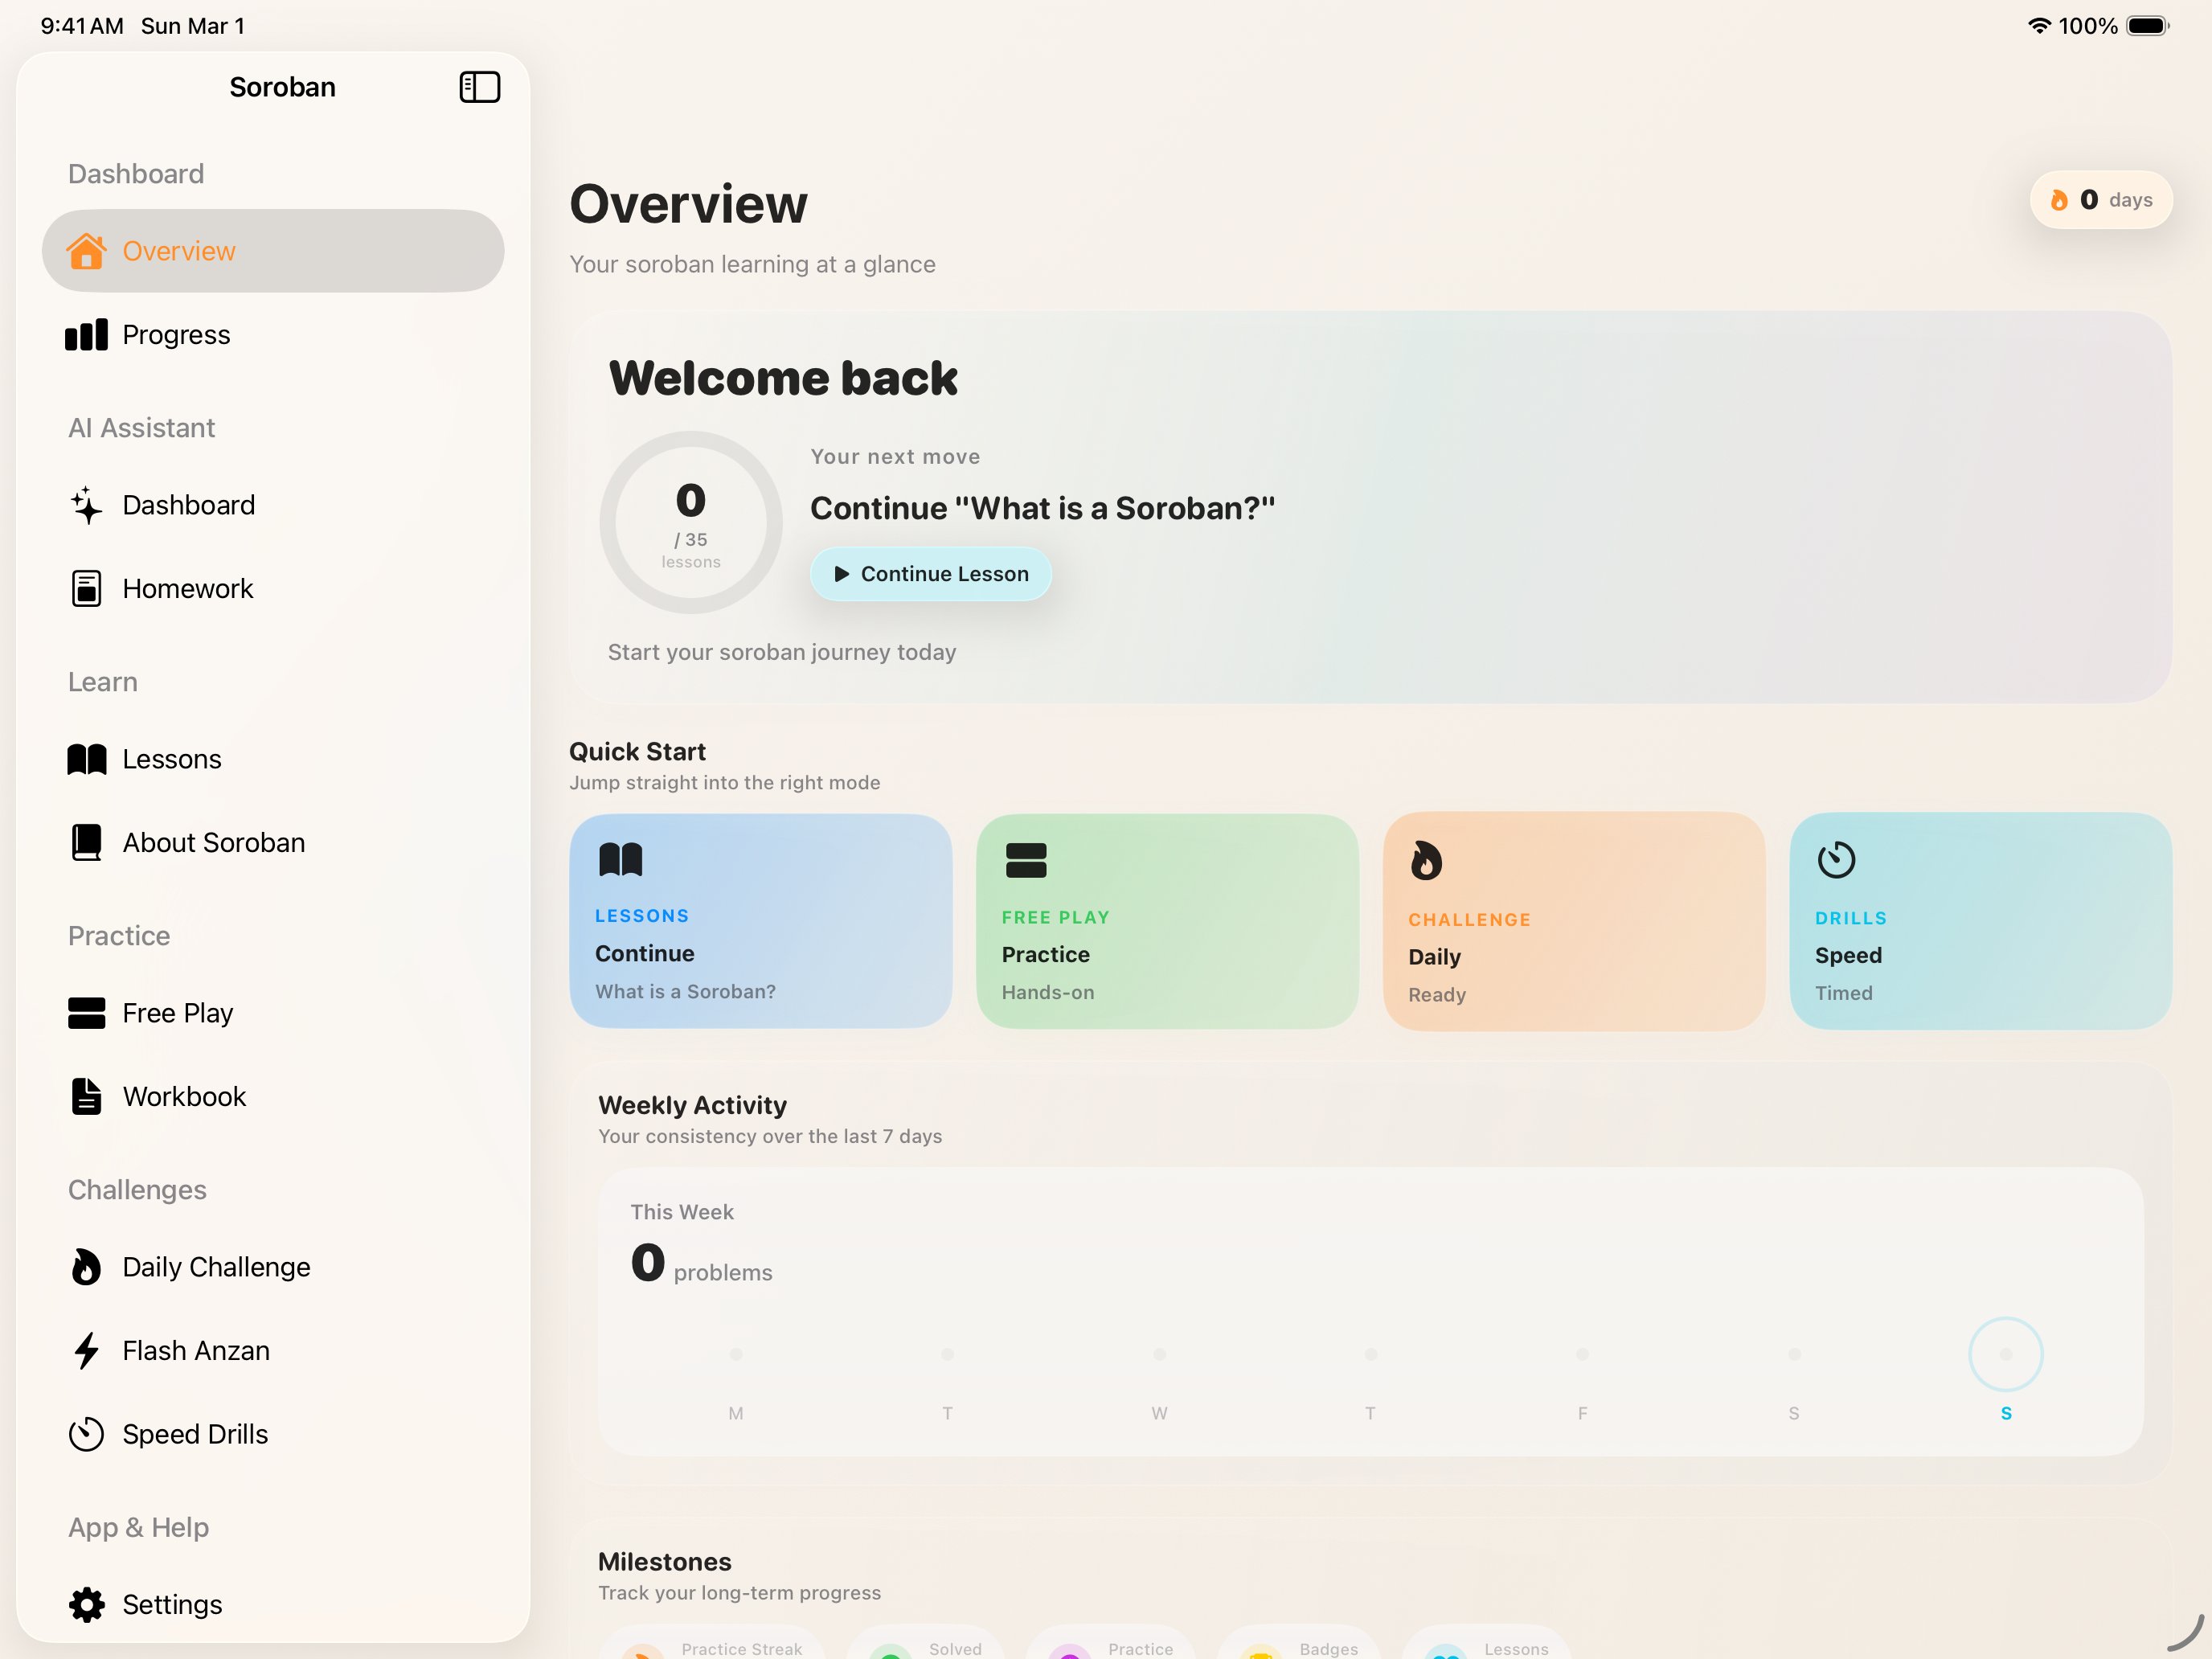Open Lessons book icon in sidebar
The image size is (2212, 1659).
click(87, 759)
